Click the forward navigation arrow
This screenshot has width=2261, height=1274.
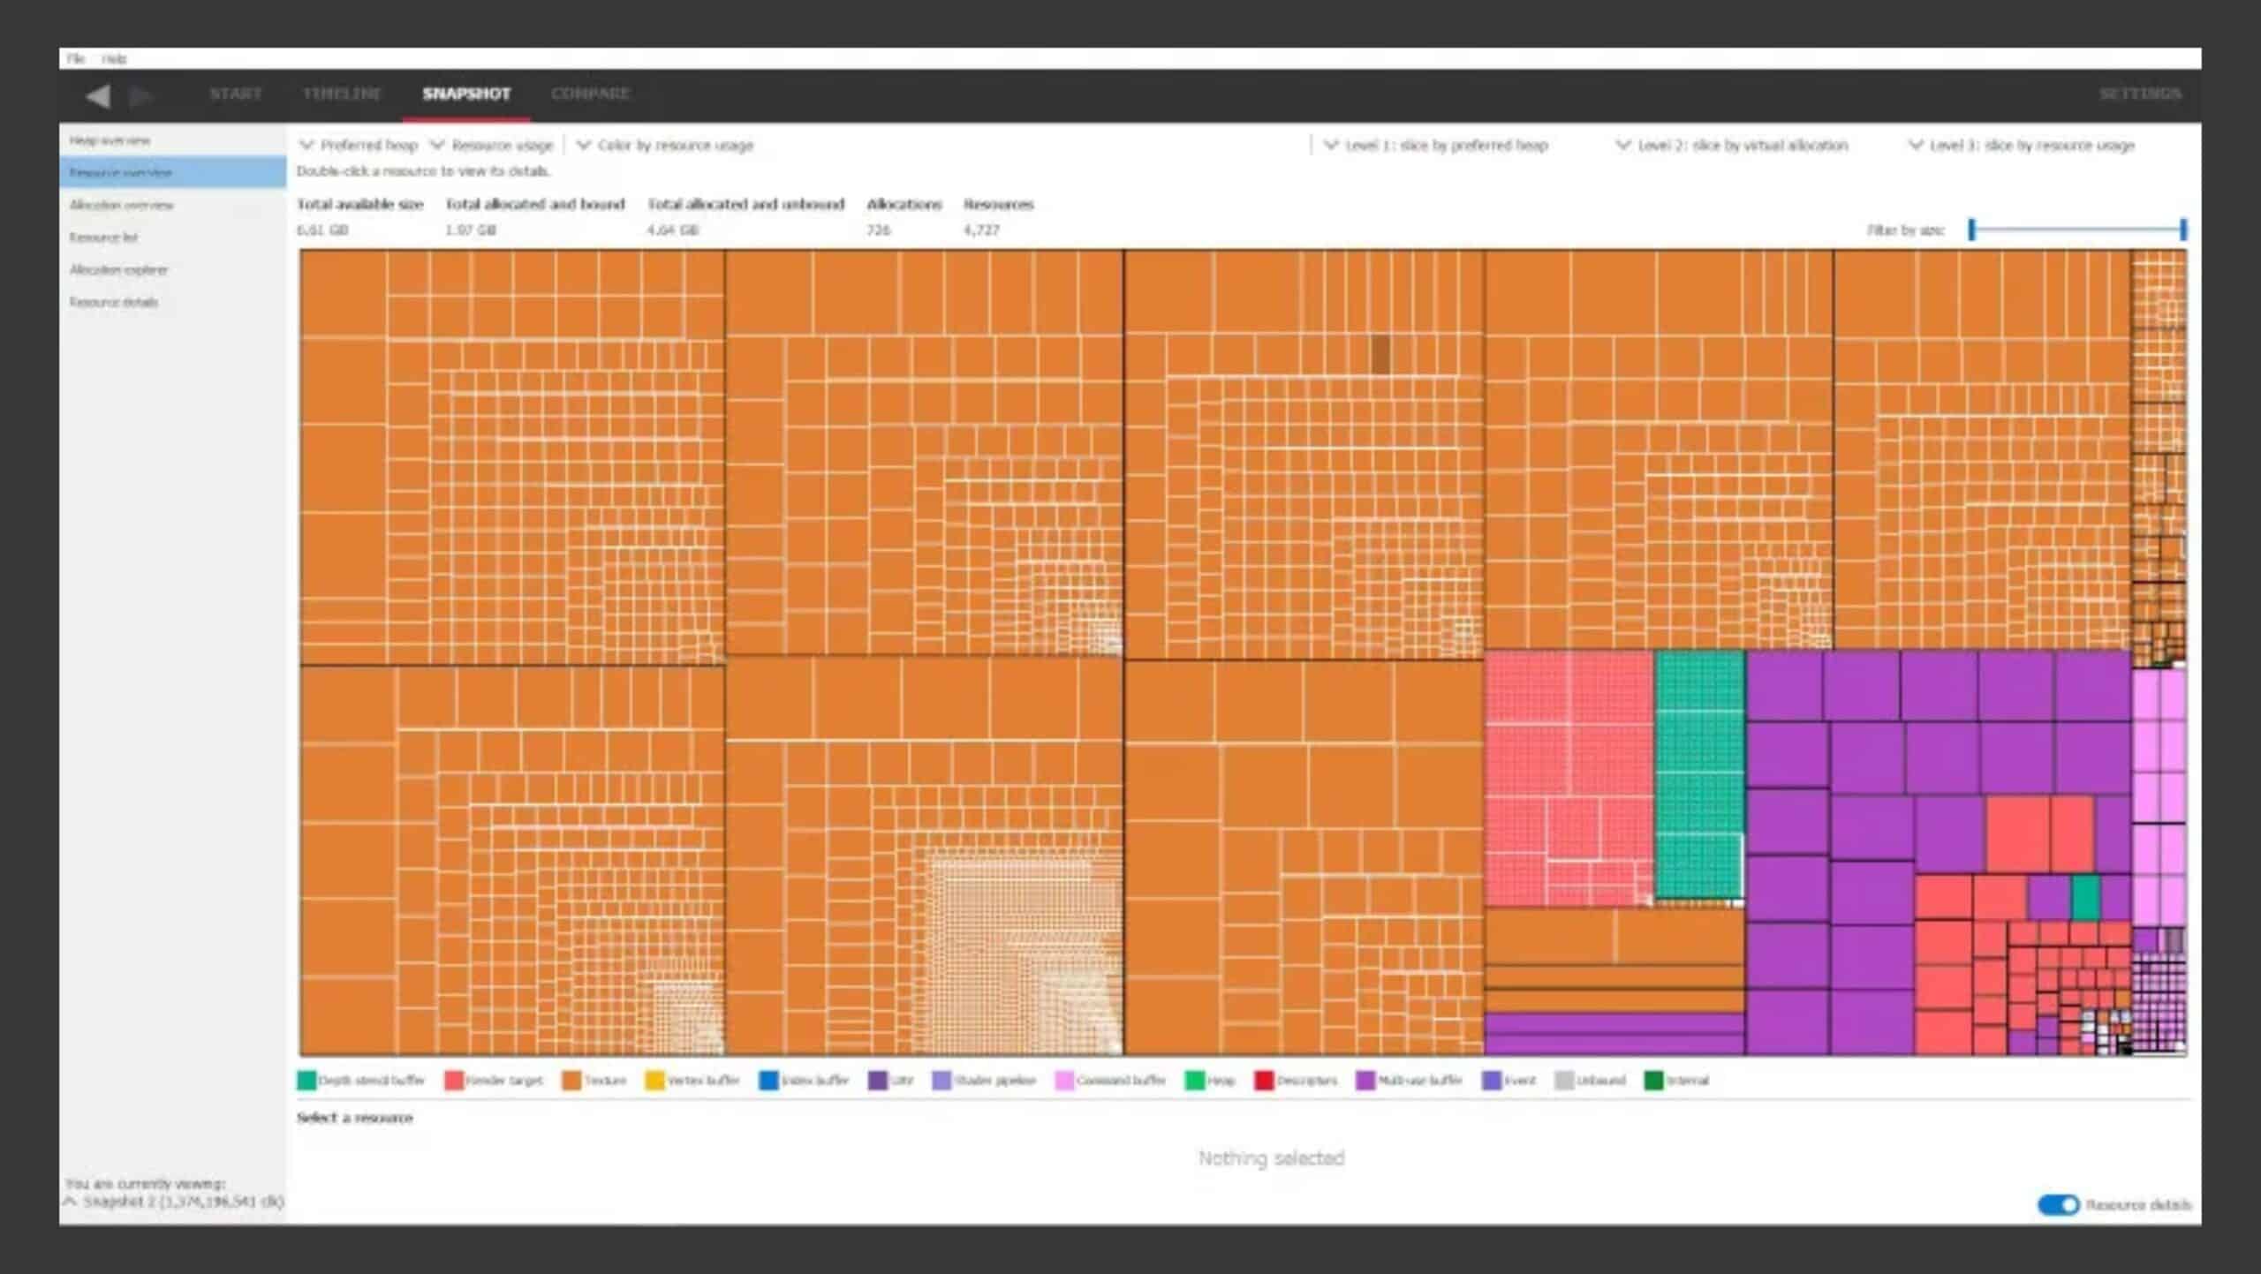click(x=140, y=95)
